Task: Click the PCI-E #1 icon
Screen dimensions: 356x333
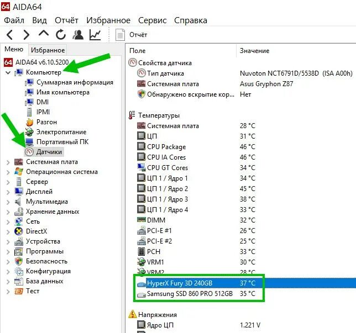Action: [x=141, y=231]
